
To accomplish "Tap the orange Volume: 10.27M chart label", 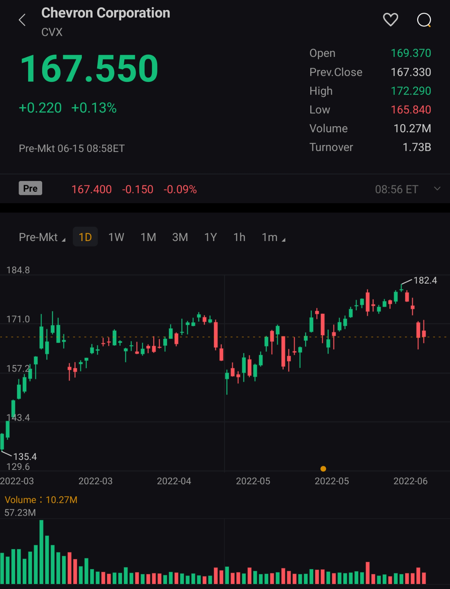I will click(41, 500).
